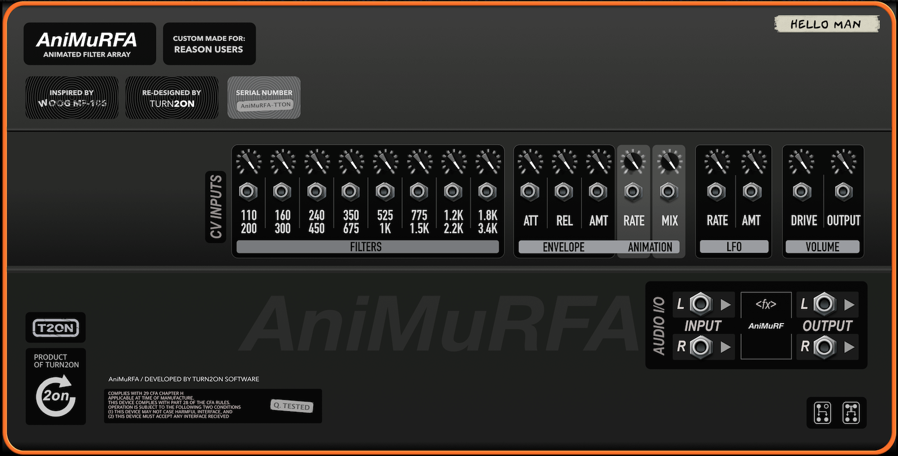Click the AUDIO I/O vertical label

coord(658,326)
